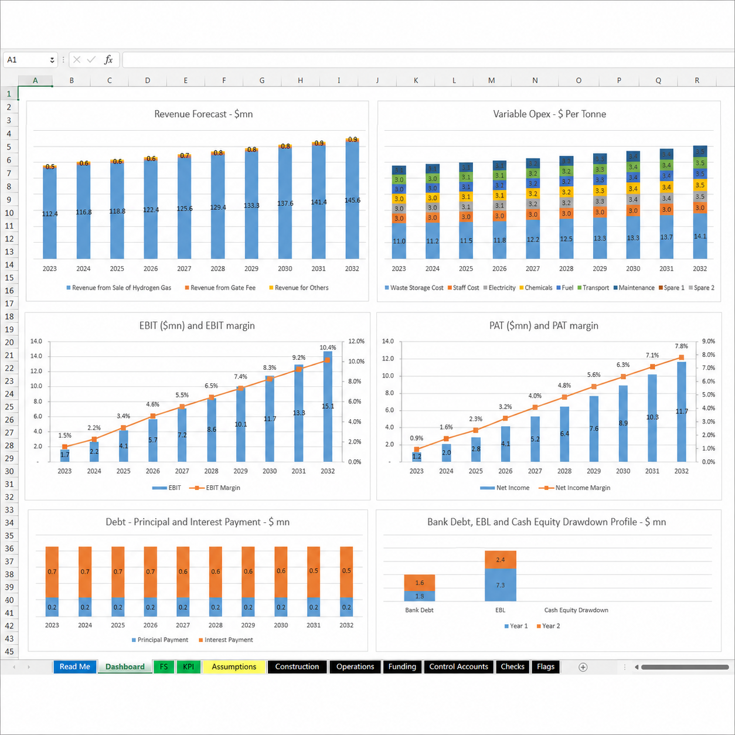Select the Funding sheet tab

tap(402, 666)
